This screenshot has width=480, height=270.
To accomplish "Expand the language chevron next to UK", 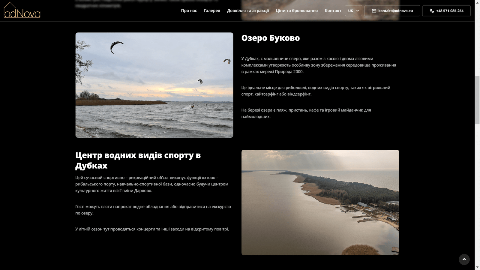I will 358,11.
